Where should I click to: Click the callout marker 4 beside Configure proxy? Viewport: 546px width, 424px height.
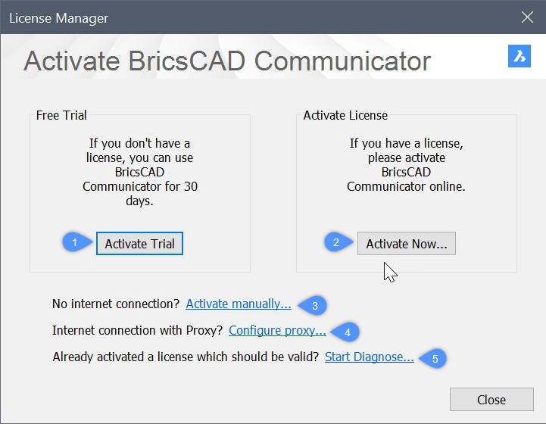tap(347, 331)
